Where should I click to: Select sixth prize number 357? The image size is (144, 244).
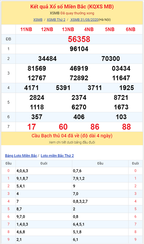37,117
